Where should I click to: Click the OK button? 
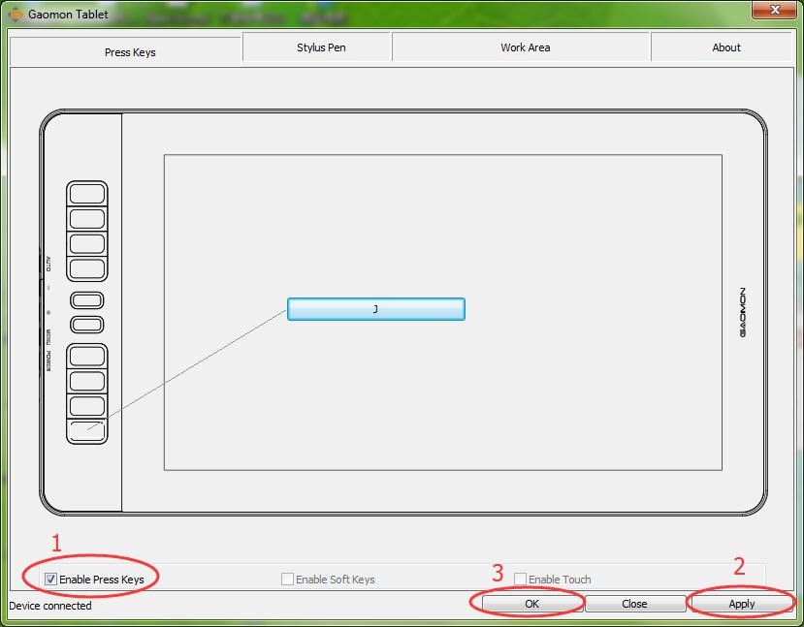coord(532,604)
